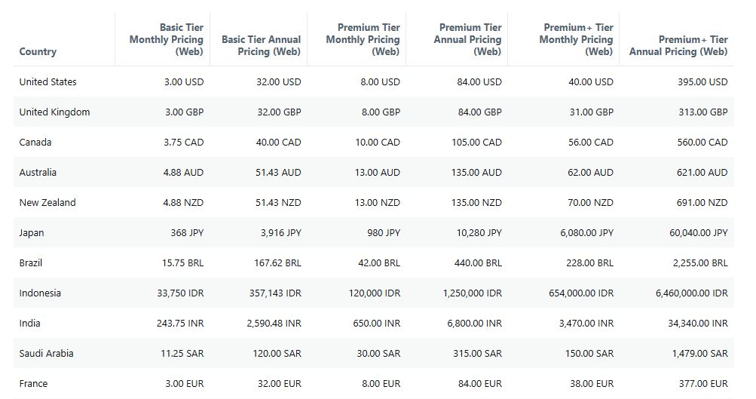Click Premium+ Tier Monthly Pricing header
The width and height of the screenshot is (756, 399).
pyautogui.click(x=576, y=39)
